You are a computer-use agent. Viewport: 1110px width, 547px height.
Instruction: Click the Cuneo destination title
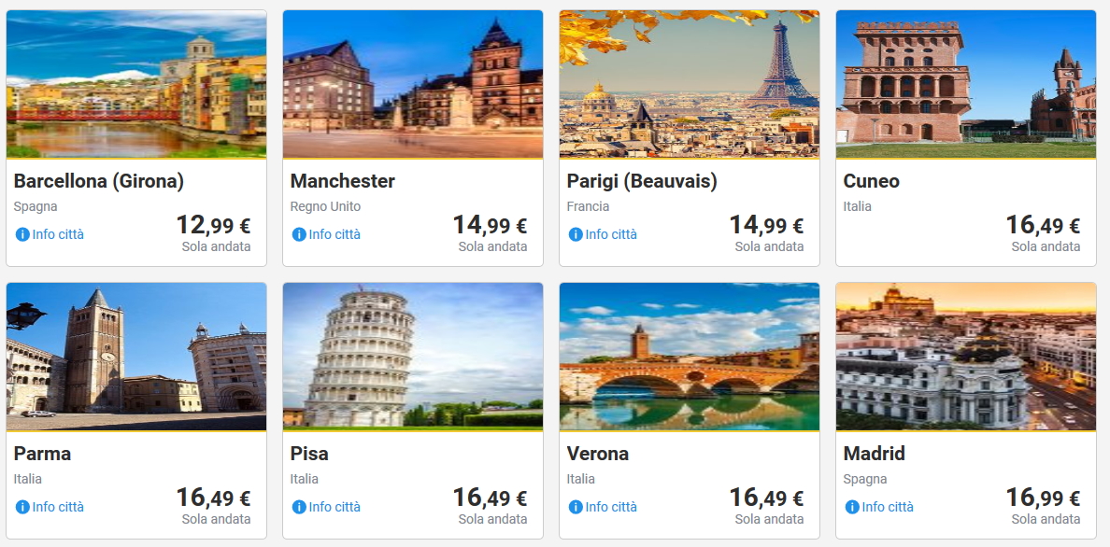(x=871, y=181)
